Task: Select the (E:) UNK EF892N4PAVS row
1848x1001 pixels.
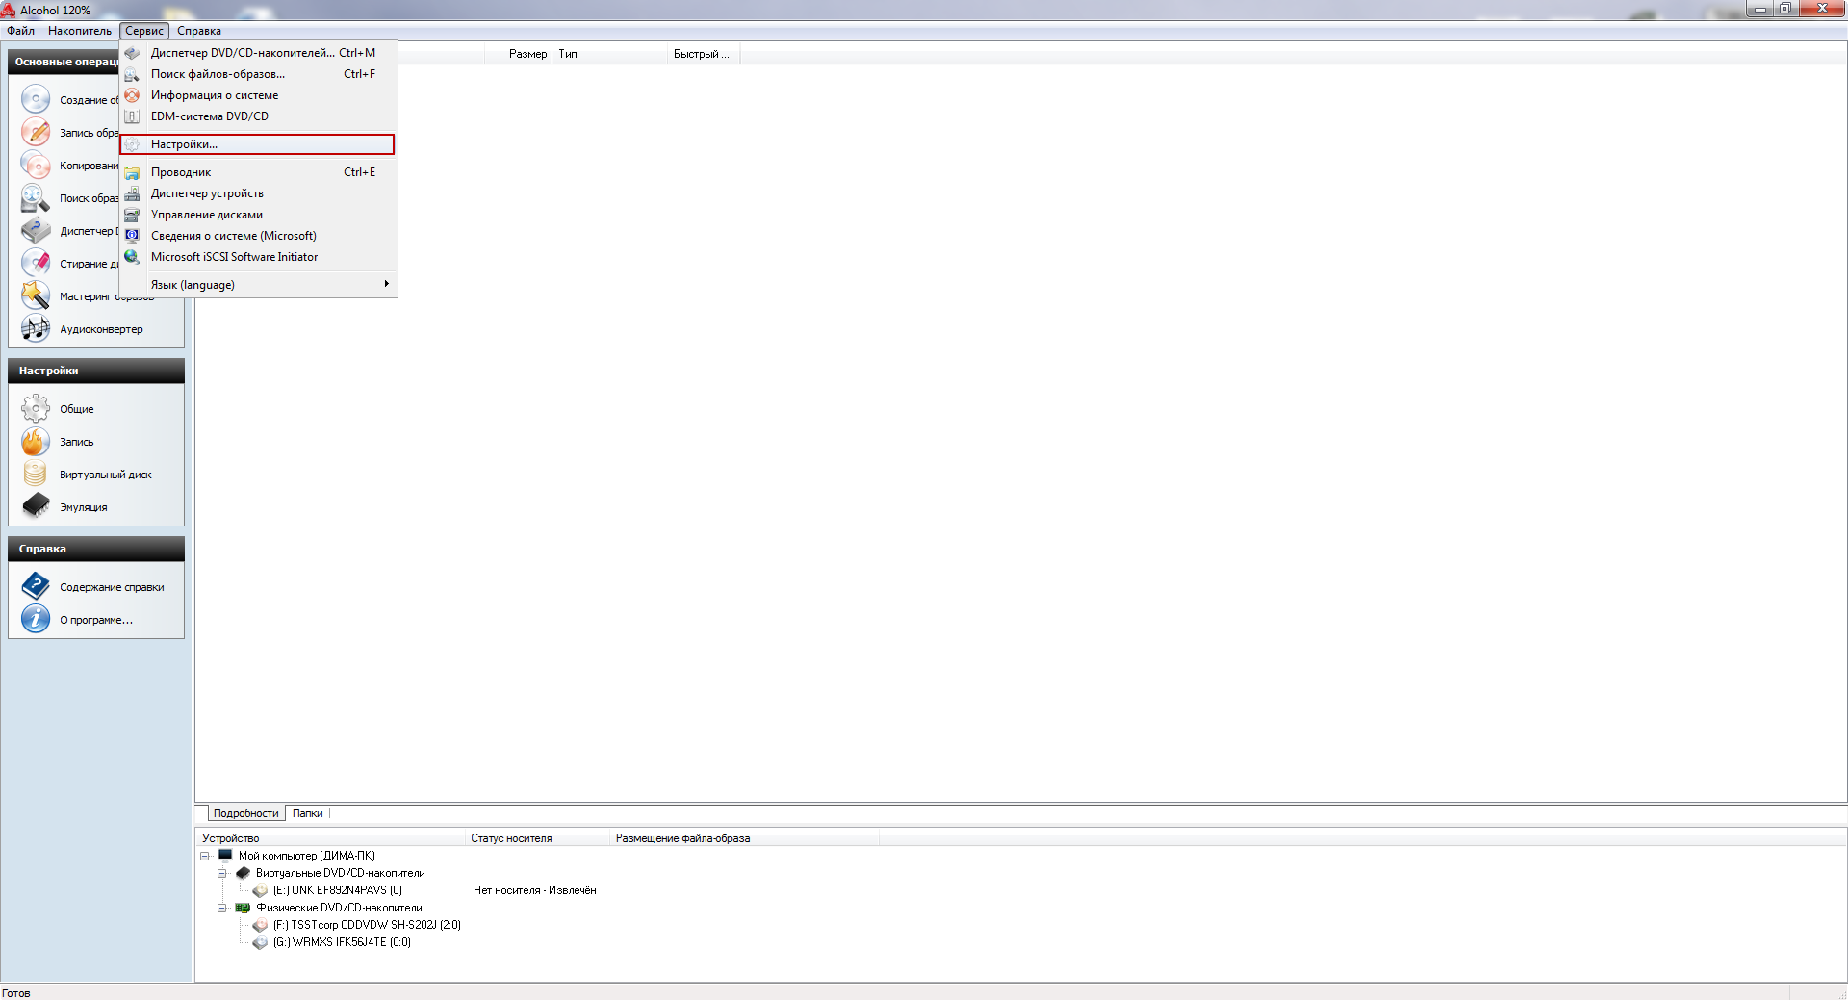Action: point(337,890)
